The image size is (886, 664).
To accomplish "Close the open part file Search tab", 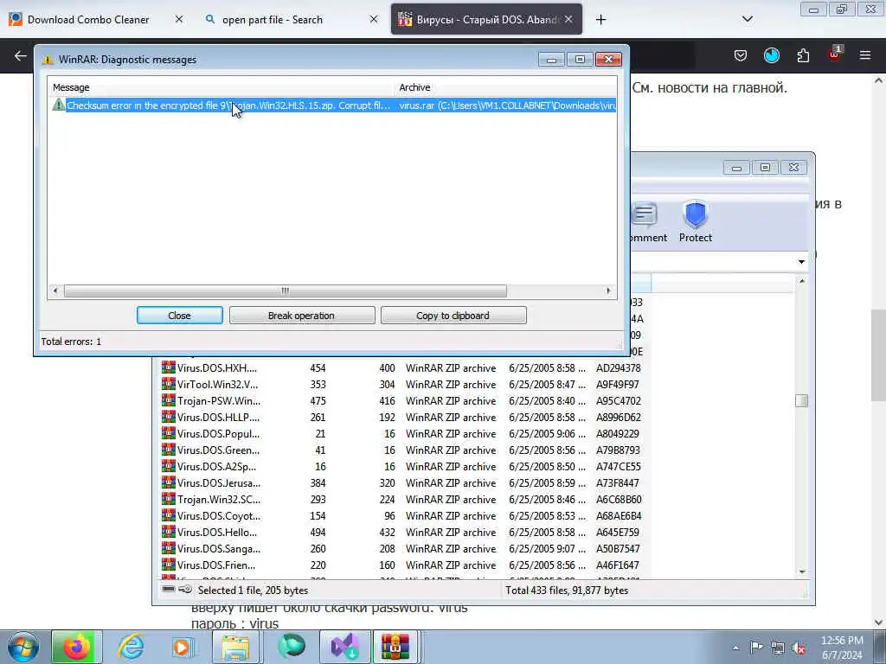I will click(x=374, y=19).
